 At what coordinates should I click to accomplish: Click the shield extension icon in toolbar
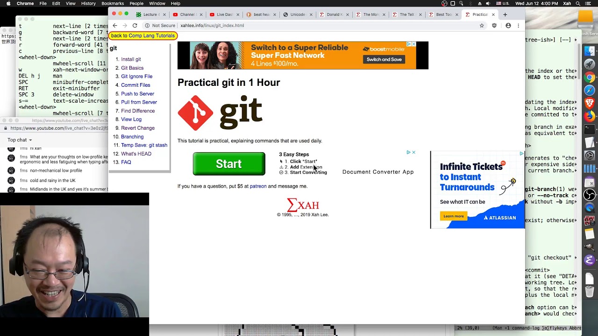pyautogui.click(x=494, y=26)
